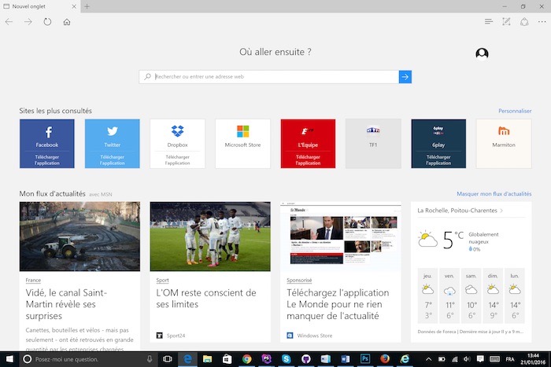Open the More actions ellipsis menu
Screen dimensions: 551x367
point(541,22)
